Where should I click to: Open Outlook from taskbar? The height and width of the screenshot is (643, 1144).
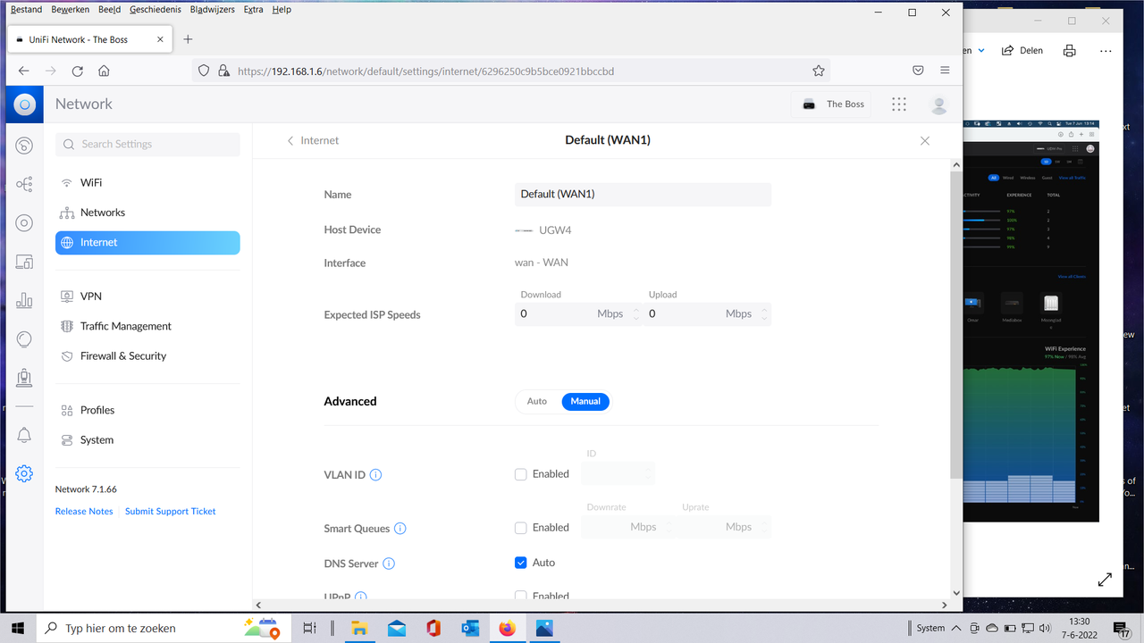(470, 628)
